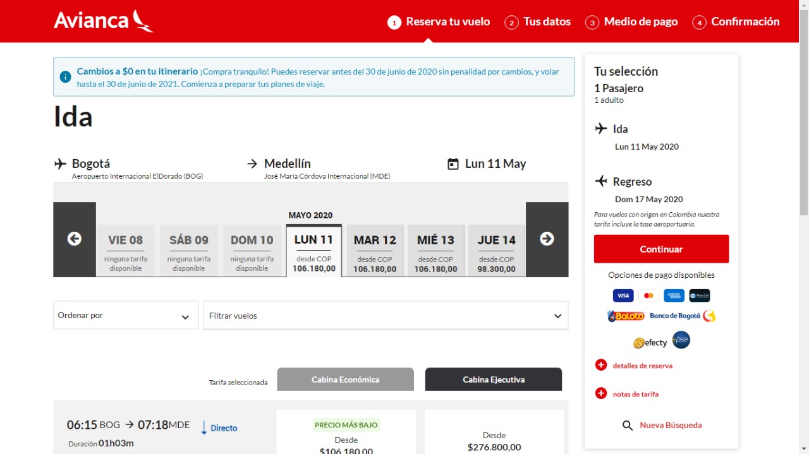809x454 pixels.
Task: Click '1 Pasajero' text
Action: 619,88
